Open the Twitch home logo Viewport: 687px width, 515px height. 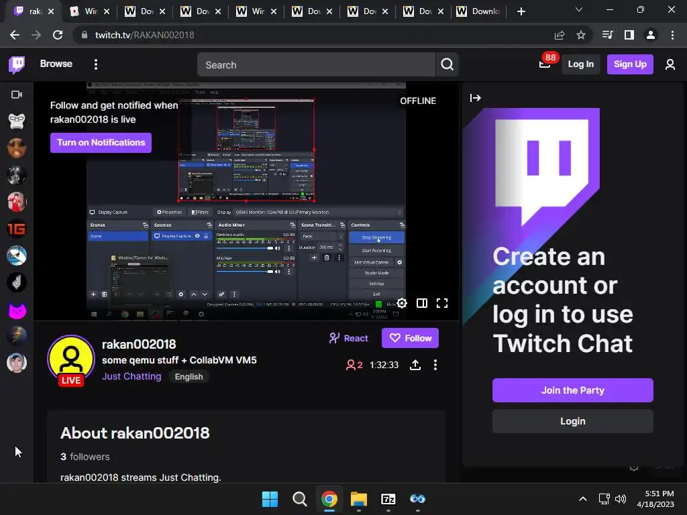17,64
